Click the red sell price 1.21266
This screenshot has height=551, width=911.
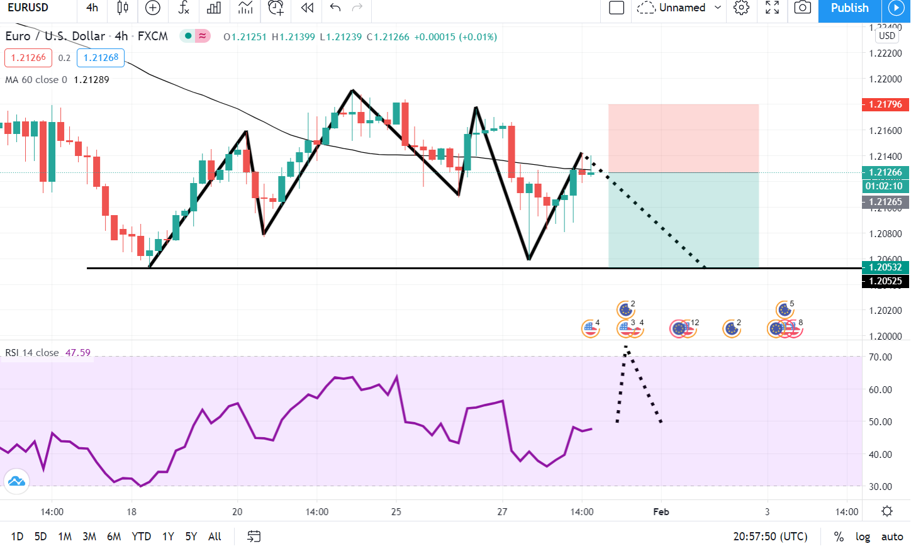click(x=28, y=58)
